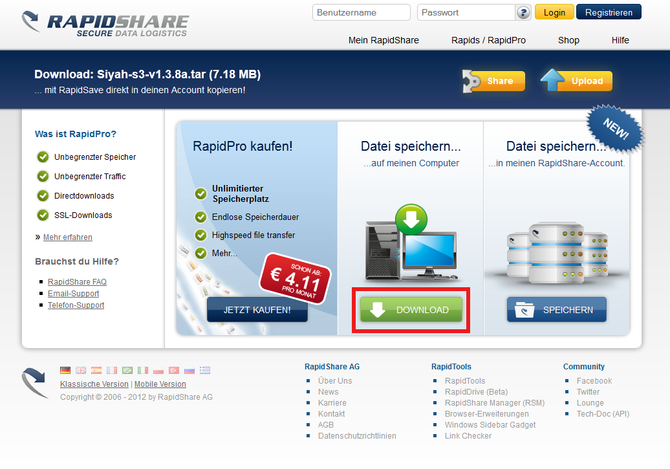Open the RapidDrive (Beta) link
Screen dimensions: 670x469
pos(477,391)
